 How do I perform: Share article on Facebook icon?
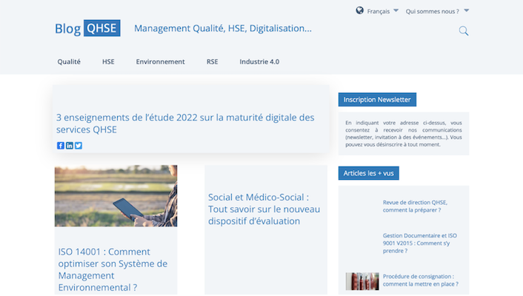60,146
